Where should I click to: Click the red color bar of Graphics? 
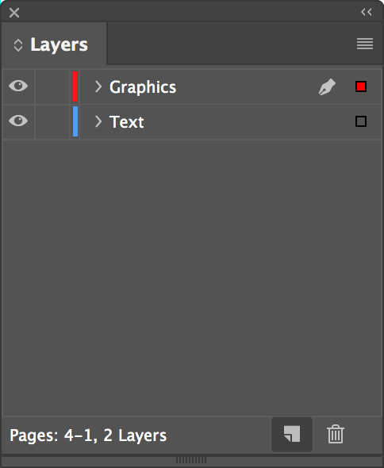pos(75,86)
